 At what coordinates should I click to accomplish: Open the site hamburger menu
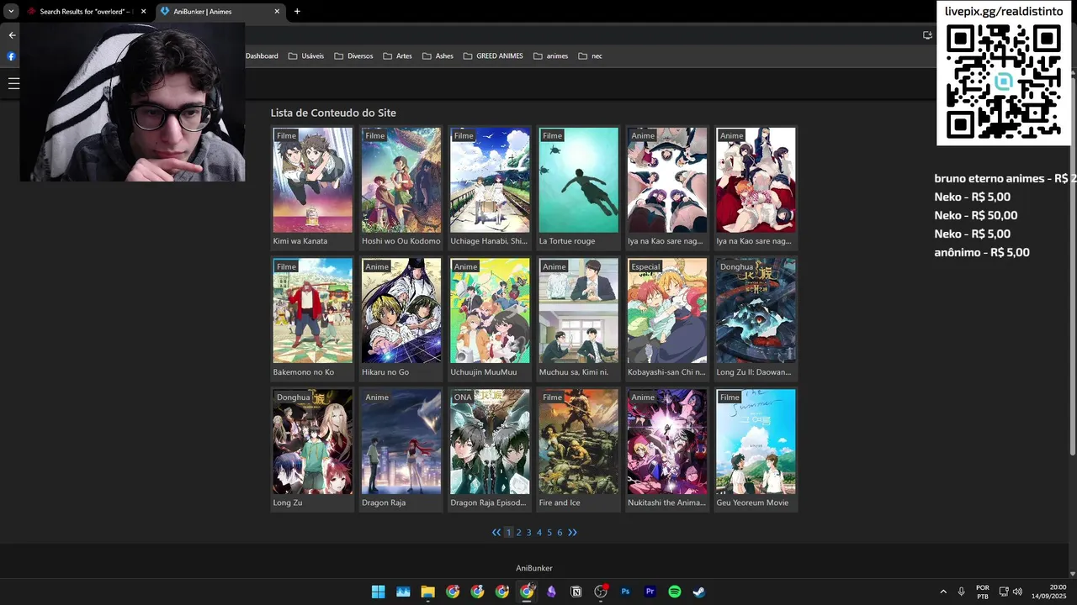click(13, 83)
